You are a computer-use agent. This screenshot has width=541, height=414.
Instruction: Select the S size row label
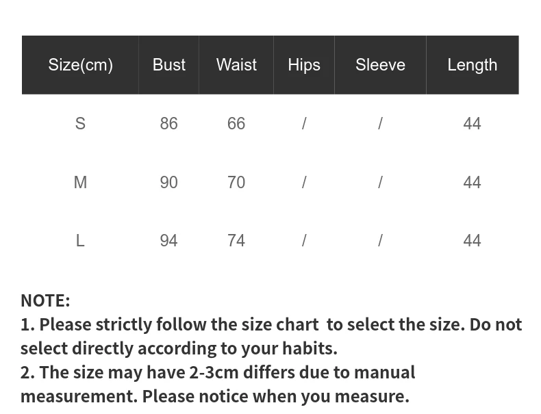coord(80,123)
